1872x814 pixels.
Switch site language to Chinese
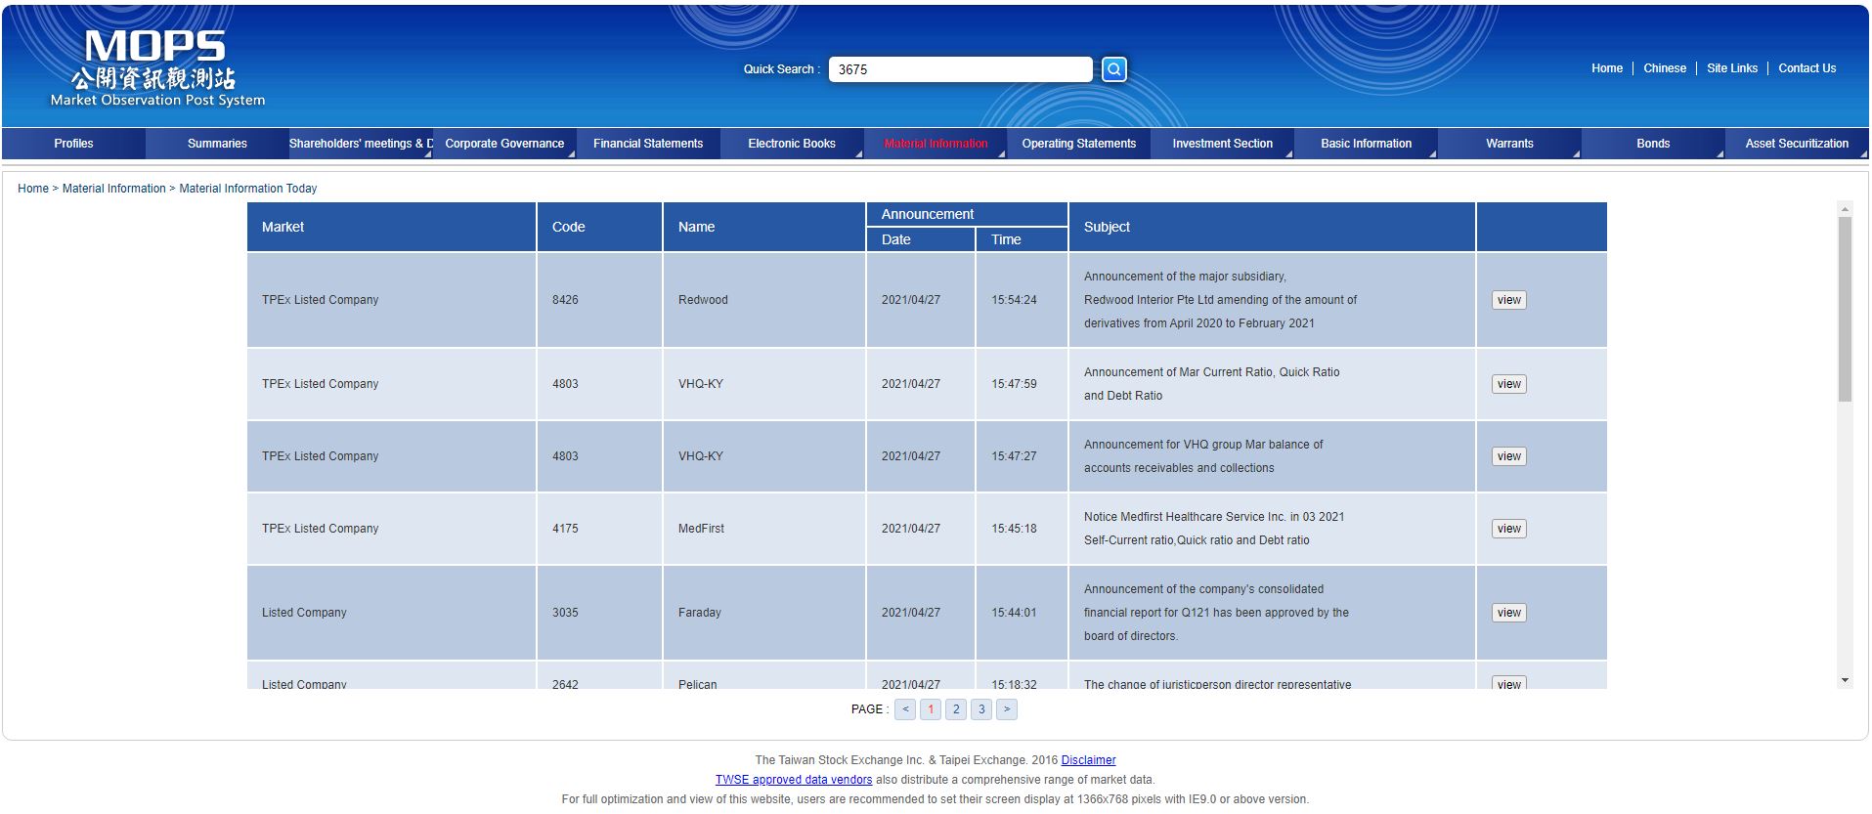pyautogui.click(x=1664, y=68)
